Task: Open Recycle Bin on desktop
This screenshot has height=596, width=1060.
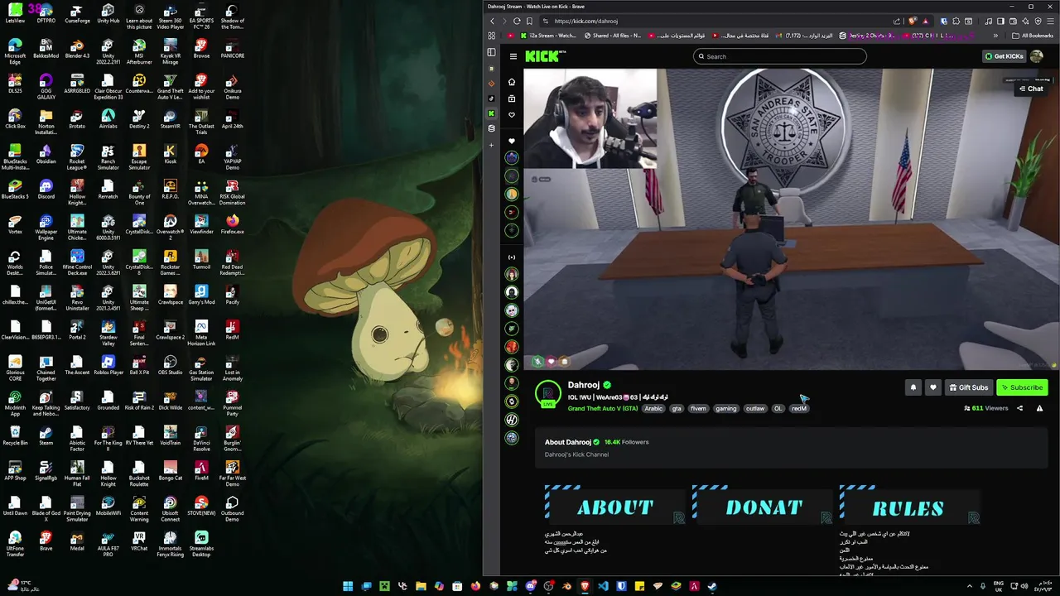Action: (15, 435)
